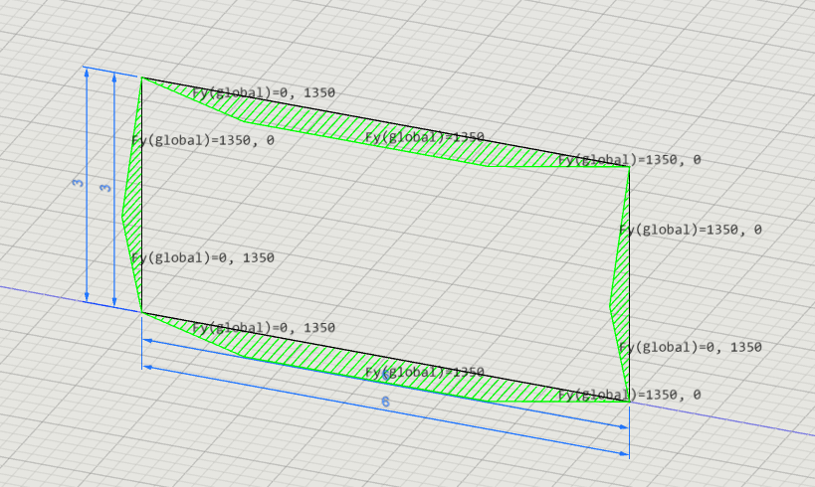Select the top beam's middle Fy(global)=1350 label
Viewport: 815px width, 487px height.
425,137
